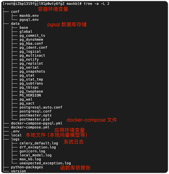The height and width of the screenshot is (174, 169).
Task: Click the PG_VERSION entry
Action: (x=30, y=95)
